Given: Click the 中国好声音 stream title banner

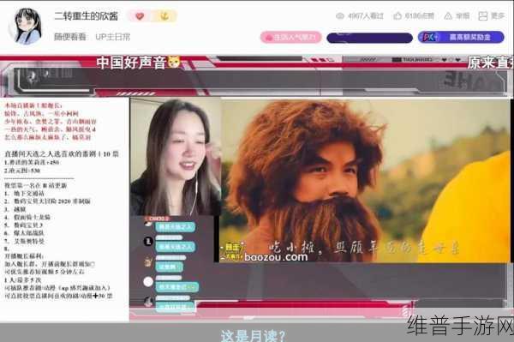Looking at the screenshot, I should (138, 63).
